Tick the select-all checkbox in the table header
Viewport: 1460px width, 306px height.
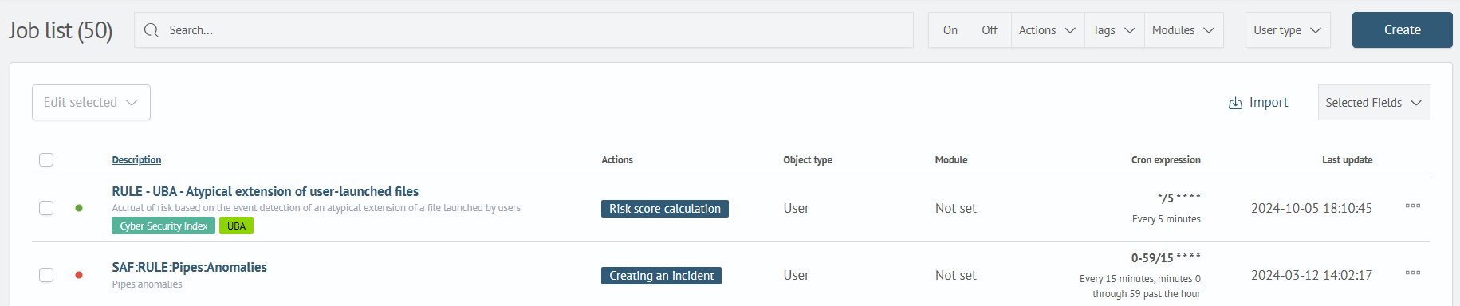coord(46,160)
